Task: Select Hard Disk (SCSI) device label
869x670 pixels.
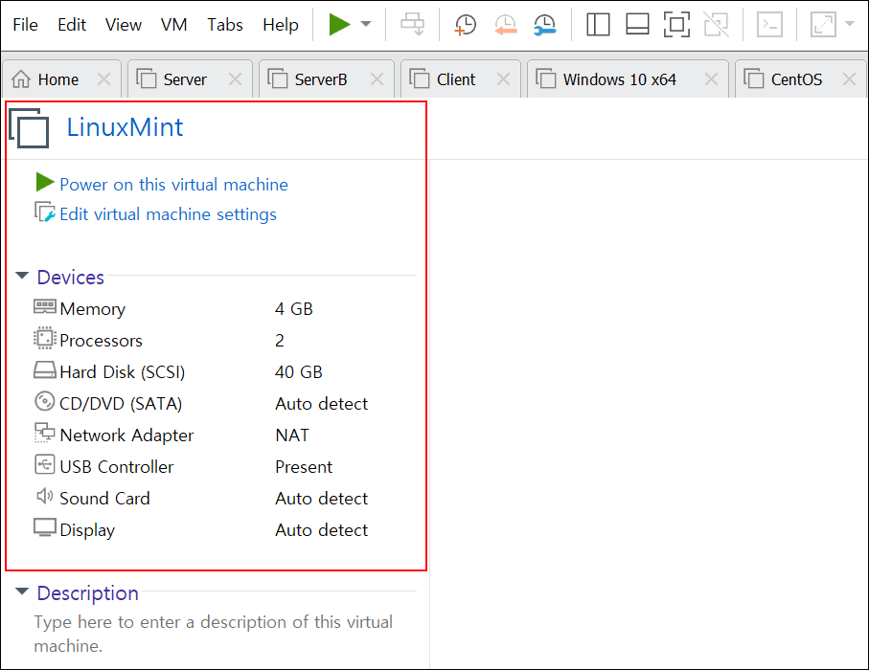Action: tap(122, 372)
